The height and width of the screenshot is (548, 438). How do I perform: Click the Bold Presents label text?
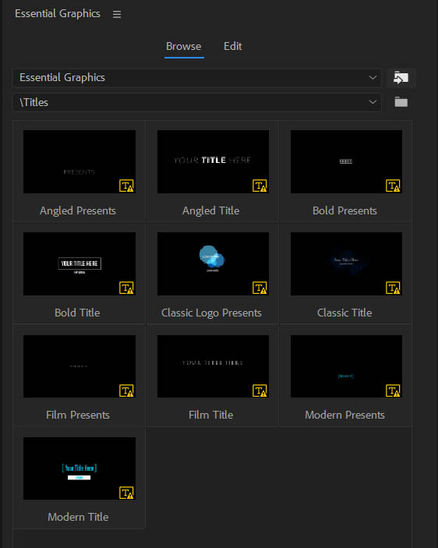click(344, 210)
